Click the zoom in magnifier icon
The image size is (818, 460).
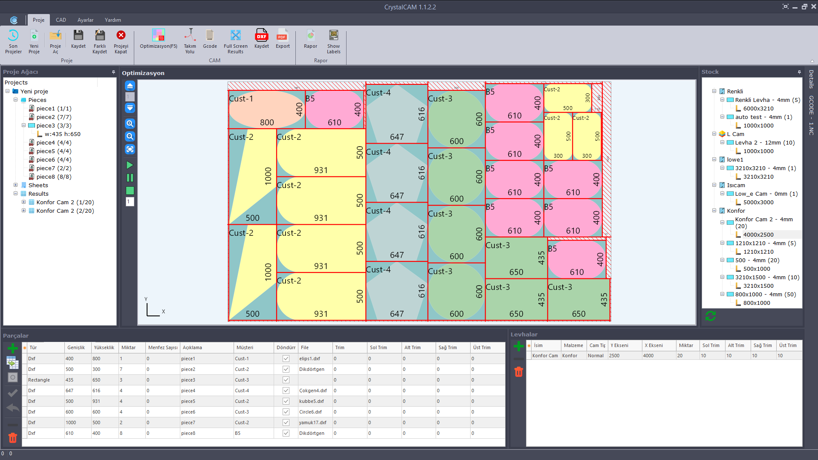click(130, 124)
